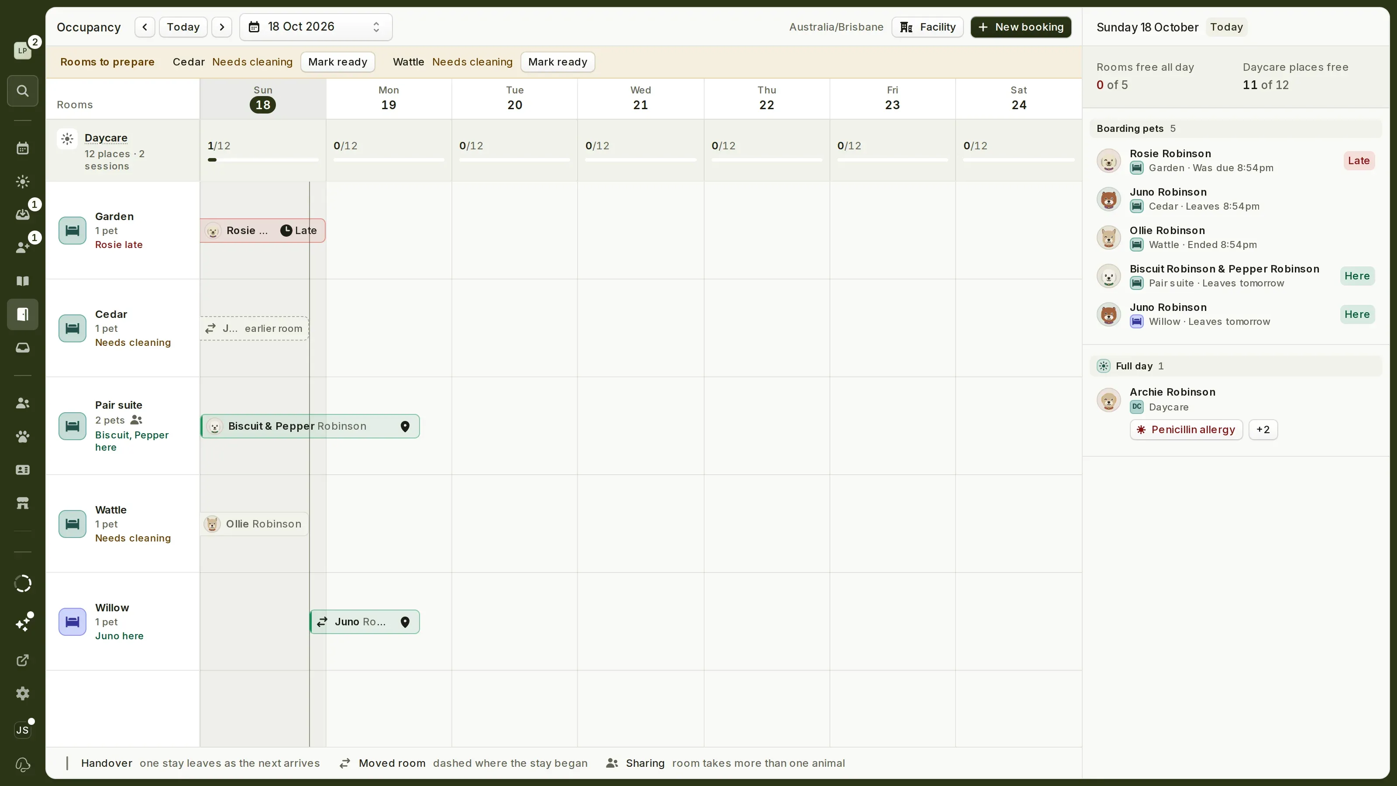
Task: Open Biscuit & Pepper Robinson booking bar
Action: (310, 426)
